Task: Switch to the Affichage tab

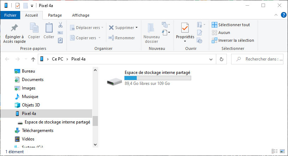Action: (81, 15)
